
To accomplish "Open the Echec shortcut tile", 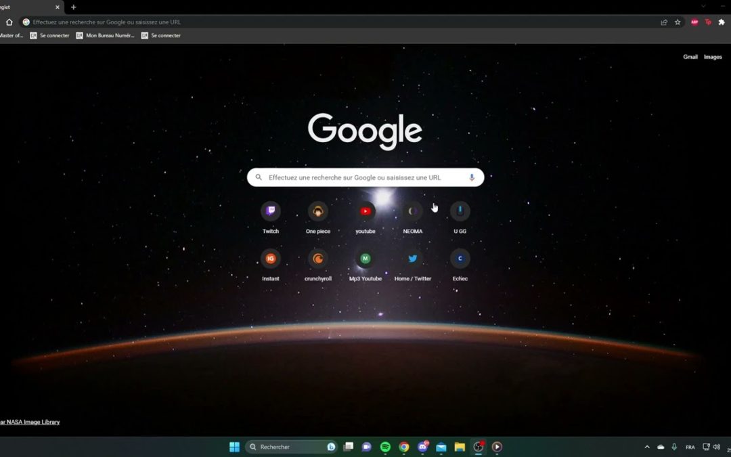I will [x=460, y=265].
